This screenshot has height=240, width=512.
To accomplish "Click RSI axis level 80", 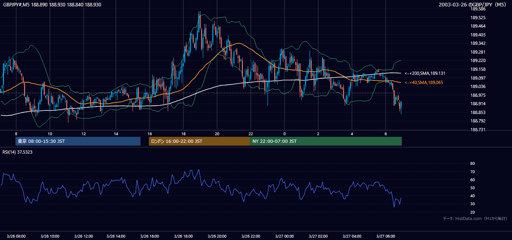I will [472, 164].
